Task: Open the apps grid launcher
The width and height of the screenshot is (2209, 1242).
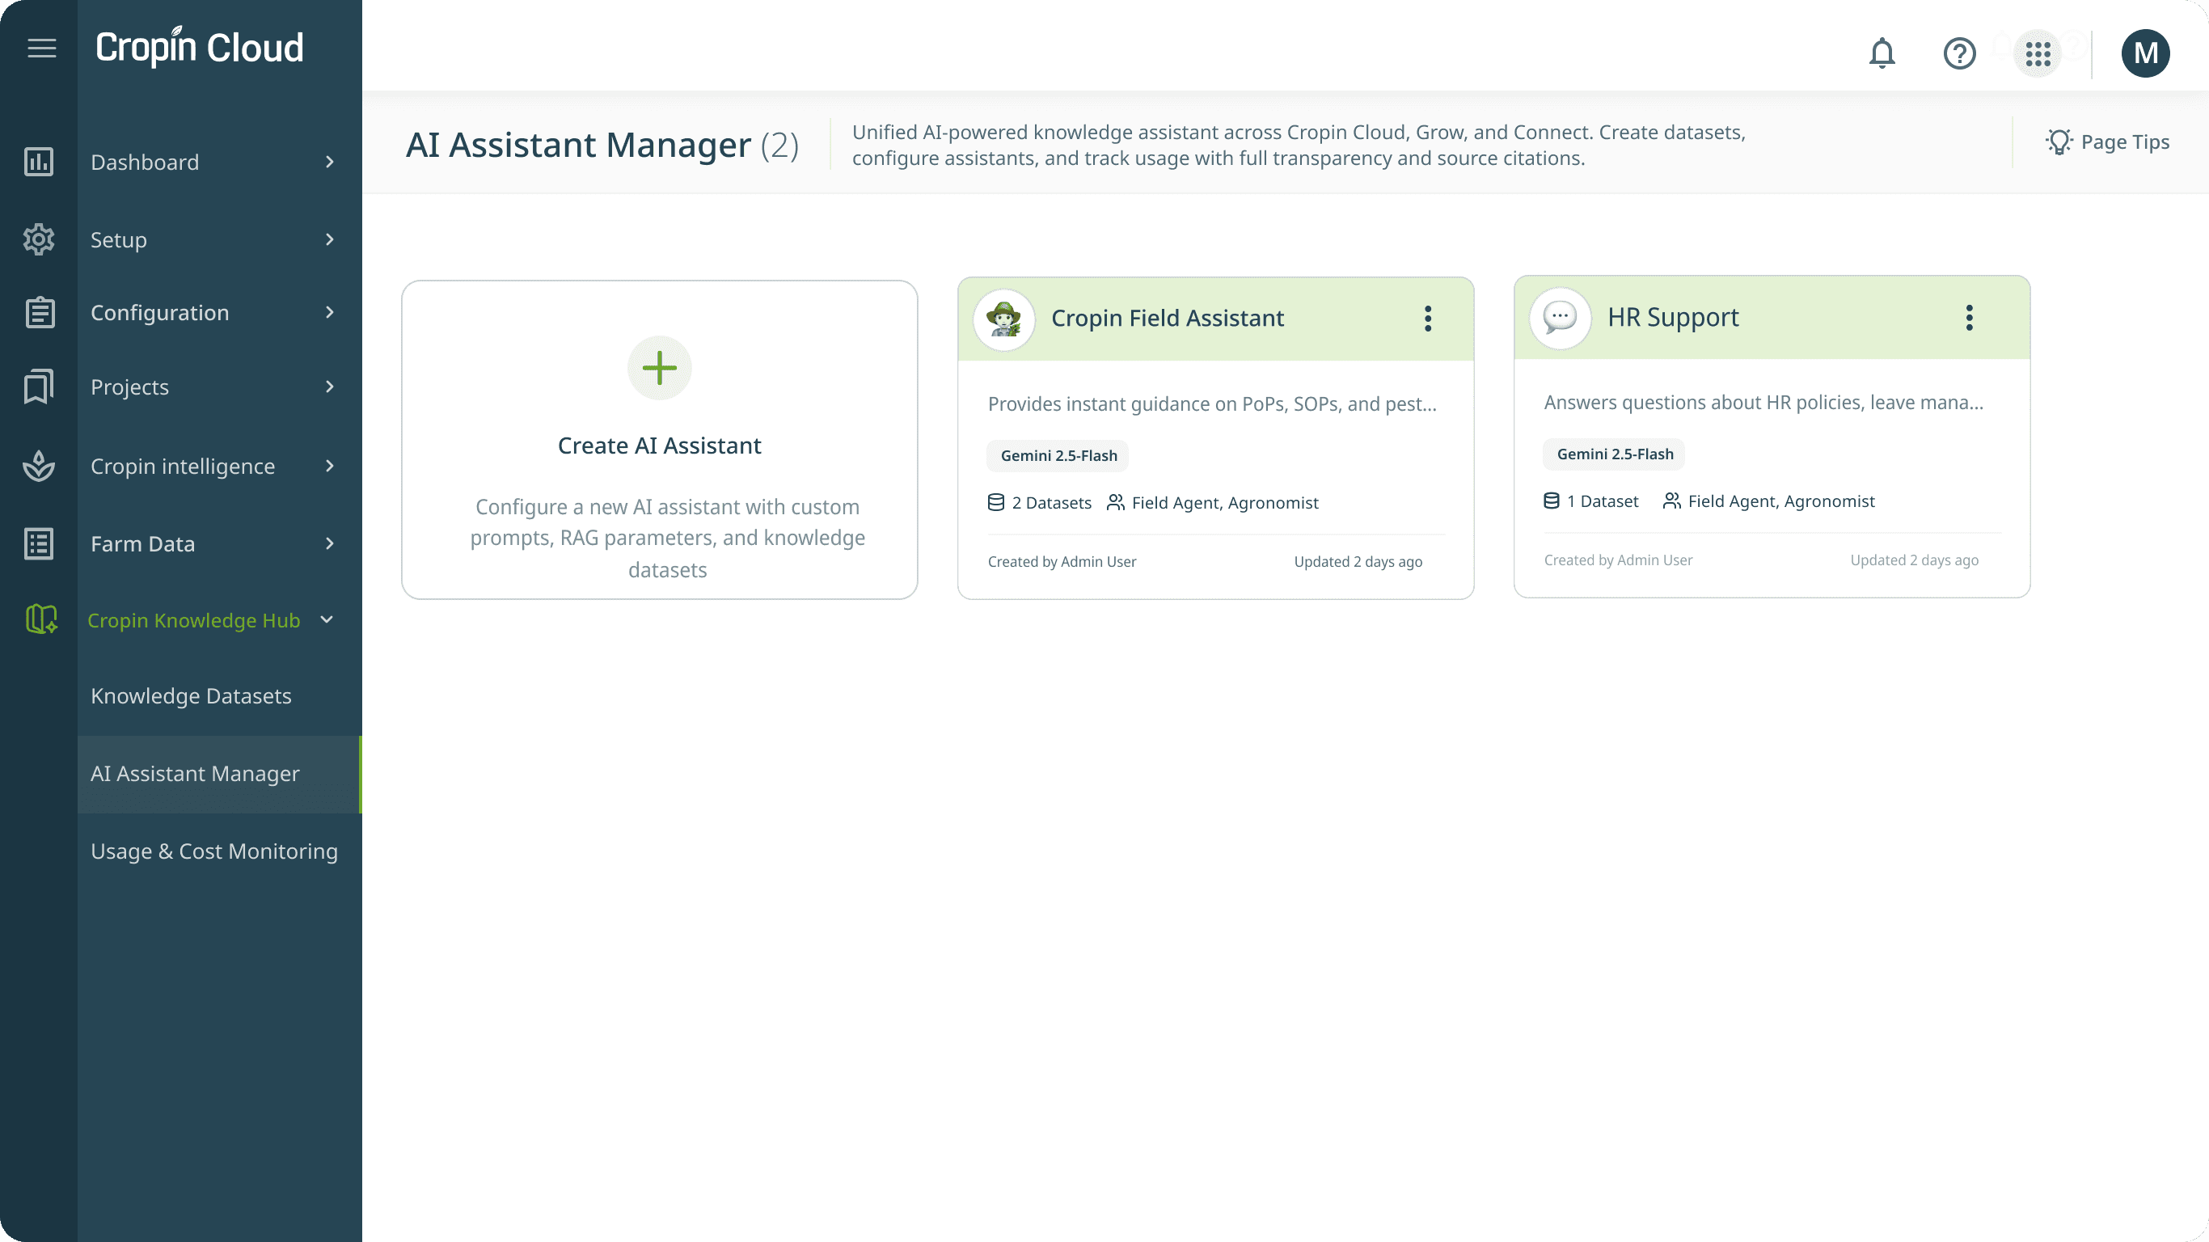Action: point(2038,53)
